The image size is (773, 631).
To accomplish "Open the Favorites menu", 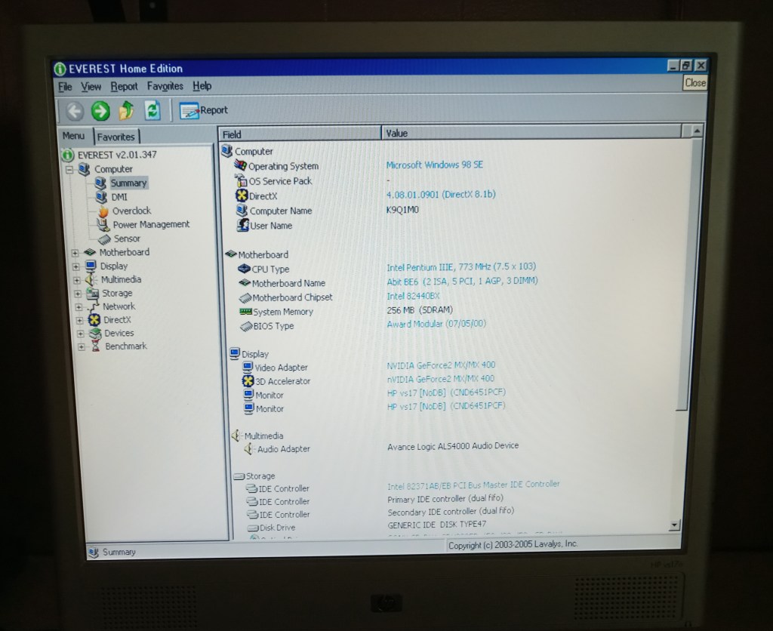I will (165, 86).
